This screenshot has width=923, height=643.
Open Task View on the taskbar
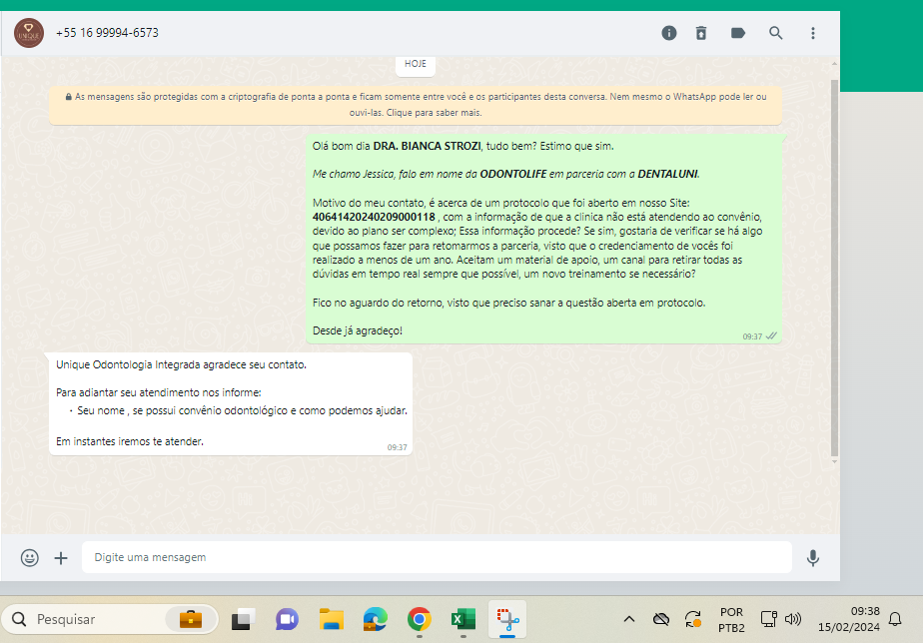point(243,619)
